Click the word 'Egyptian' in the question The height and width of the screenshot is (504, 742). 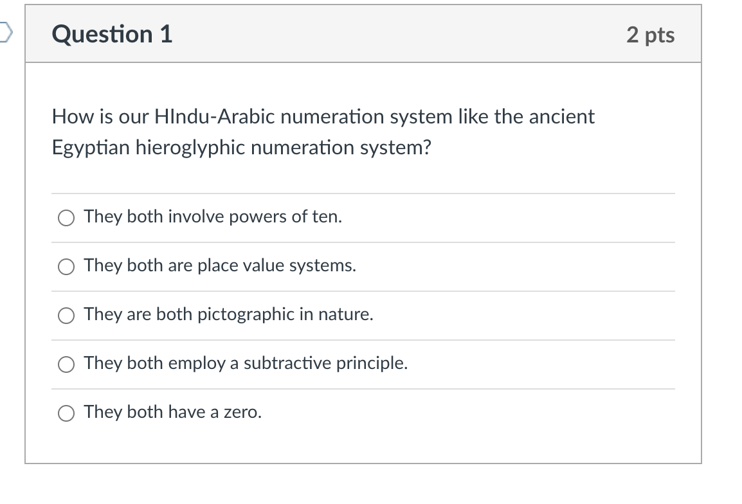(x=90, y=148)
